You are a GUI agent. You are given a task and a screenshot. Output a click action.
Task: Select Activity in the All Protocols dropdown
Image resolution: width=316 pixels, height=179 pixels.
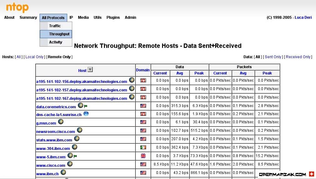(x=56, y=42)
